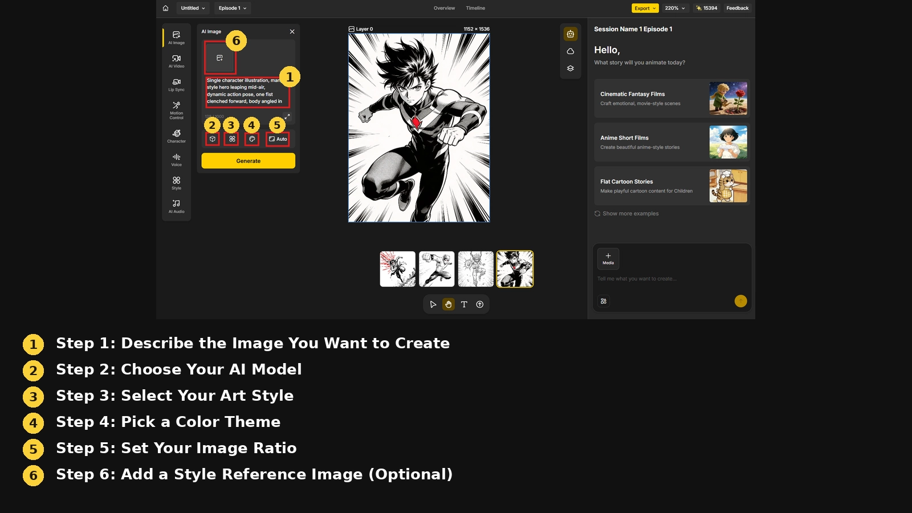Select the hand pan tool
This screenshot has width=912, height=513.
point(449,304)
